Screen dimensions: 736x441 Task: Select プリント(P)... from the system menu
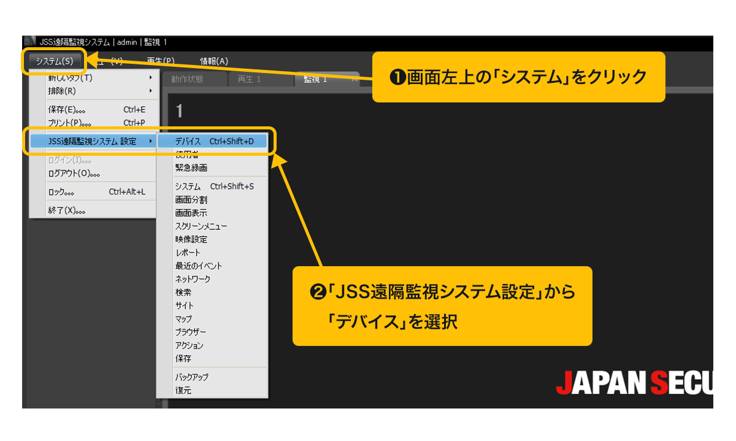tap(94, 123)
